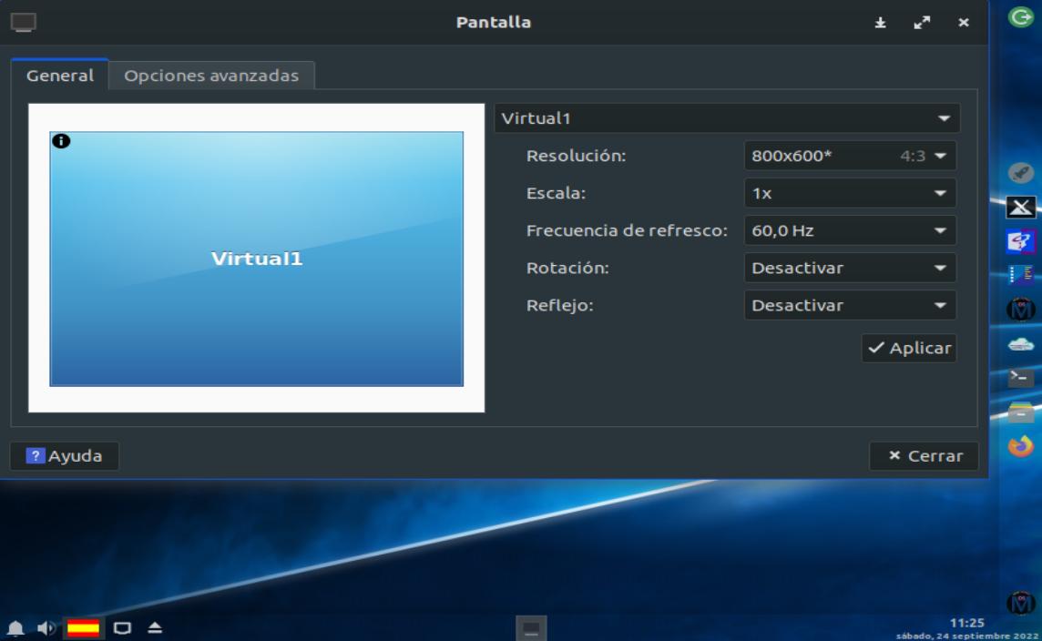This screenshot has width=1042, height=641.
Task: Click the Ayuda help button
Action: tap(65, 456)
